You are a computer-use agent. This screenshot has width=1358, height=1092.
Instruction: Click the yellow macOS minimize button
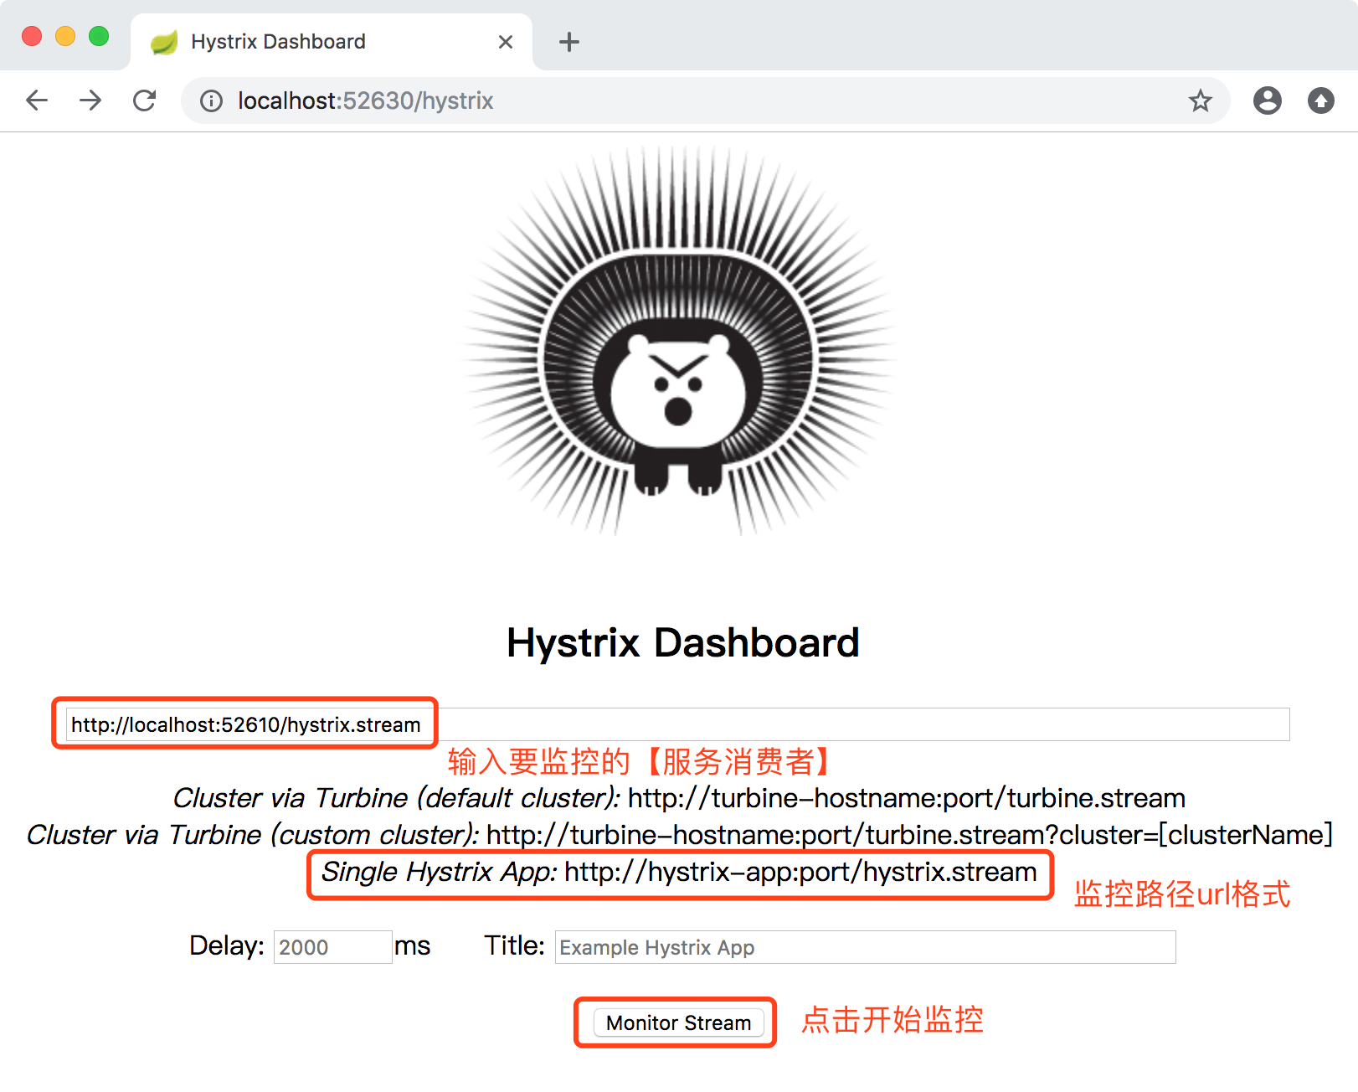click(x=65, y=36)
